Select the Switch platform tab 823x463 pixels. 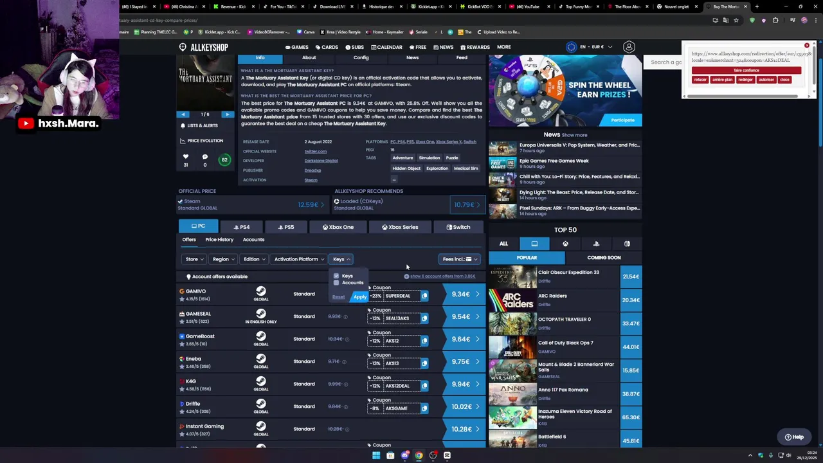[x=458, y=227]
